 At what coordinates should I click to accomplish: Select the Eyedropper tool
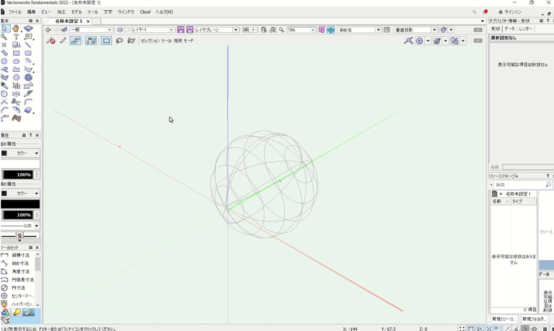[x=4, y=85]
